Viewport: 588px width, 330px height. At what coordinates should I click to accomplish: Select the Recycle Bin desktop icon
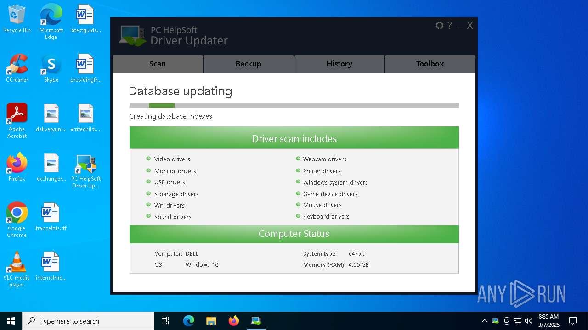17,19
